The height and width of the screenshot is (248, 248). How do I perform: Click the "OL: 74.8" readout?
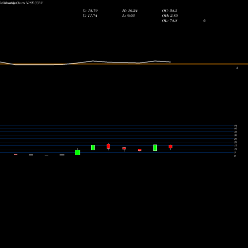coord(170,21)
